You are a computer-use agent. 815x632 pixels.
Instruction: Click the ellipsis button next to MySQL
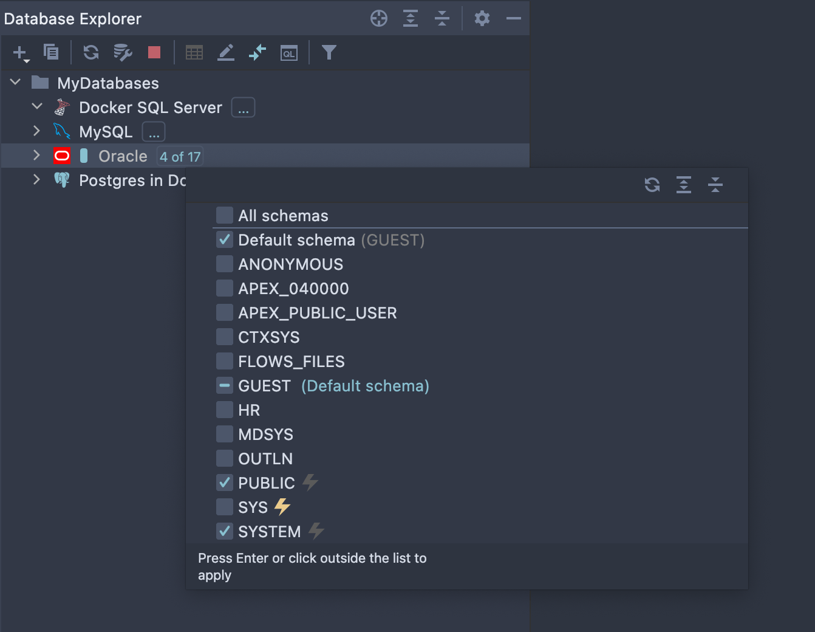click(x=154, y=132)
